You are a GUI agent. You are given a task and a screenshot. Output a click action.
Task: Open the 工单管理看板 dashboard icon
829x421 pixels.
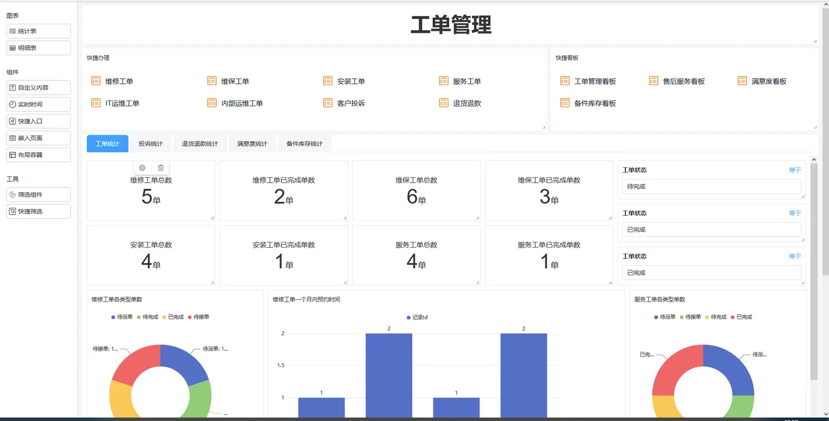pyautogui.click(x=564, y=80)
